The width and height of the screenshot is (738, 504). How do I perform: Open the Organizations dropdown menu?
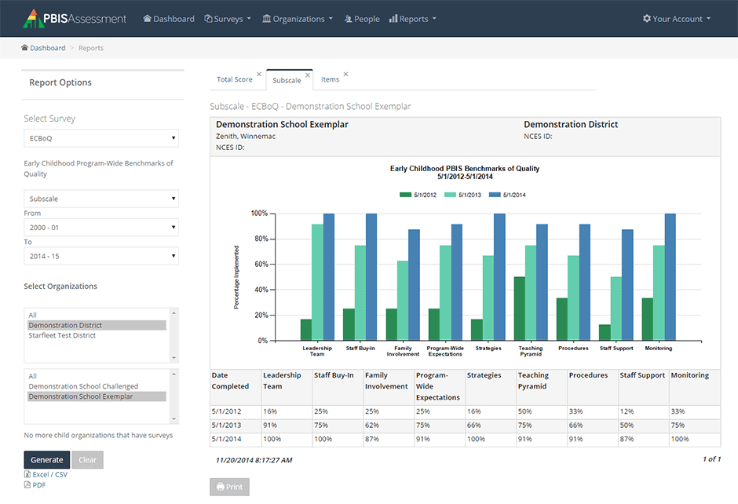click(x=298, y=19)
